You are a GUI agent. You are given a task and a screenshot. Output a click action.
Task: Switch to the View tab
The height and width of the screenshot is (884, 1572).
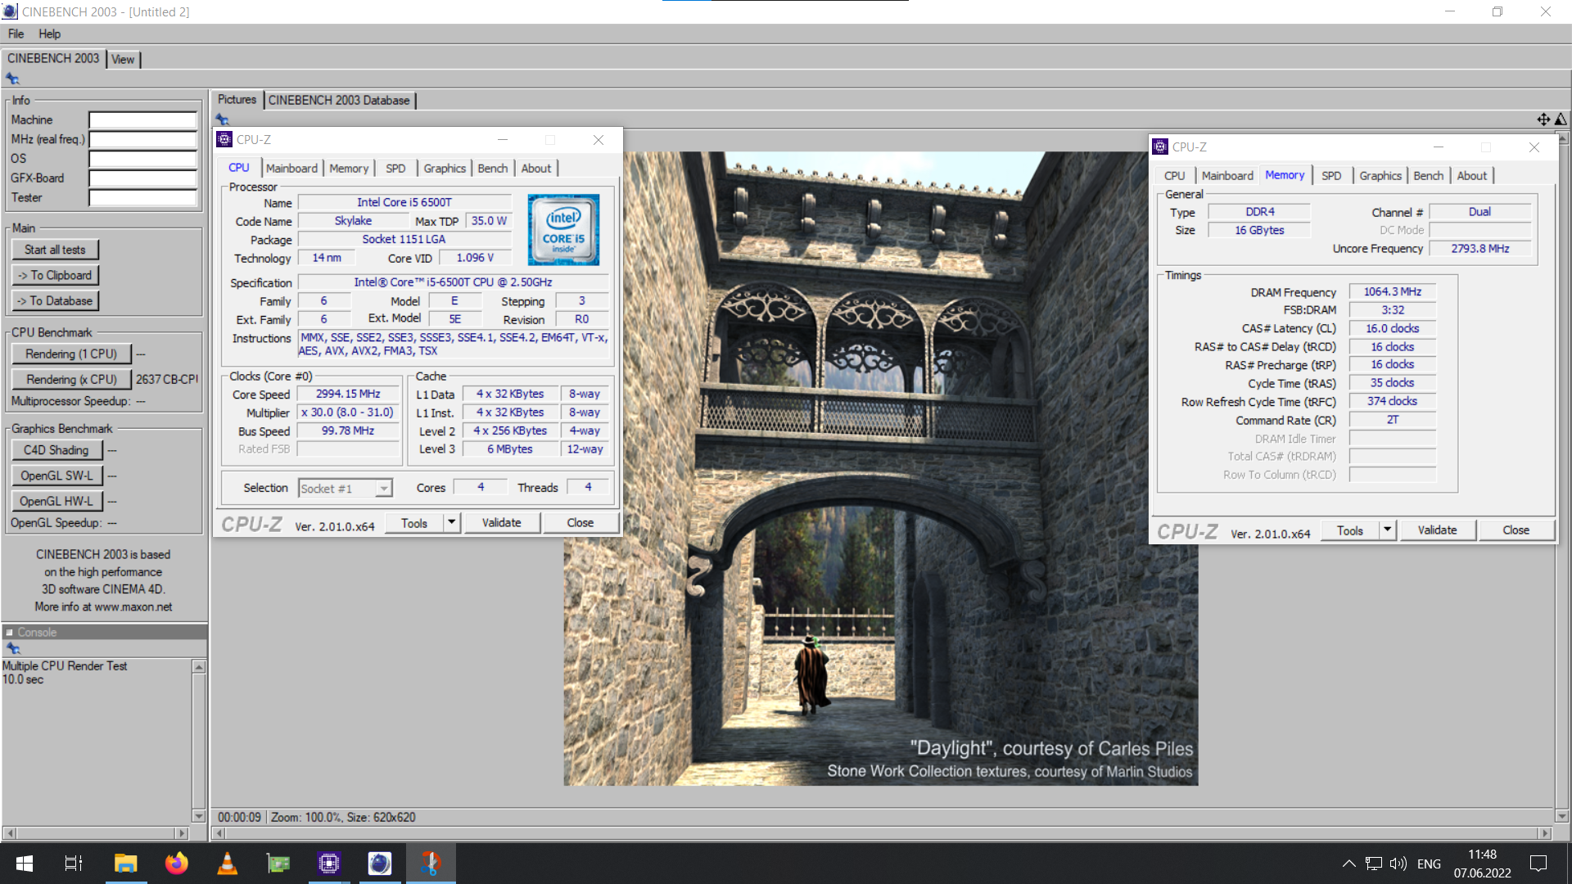point(123,60)
